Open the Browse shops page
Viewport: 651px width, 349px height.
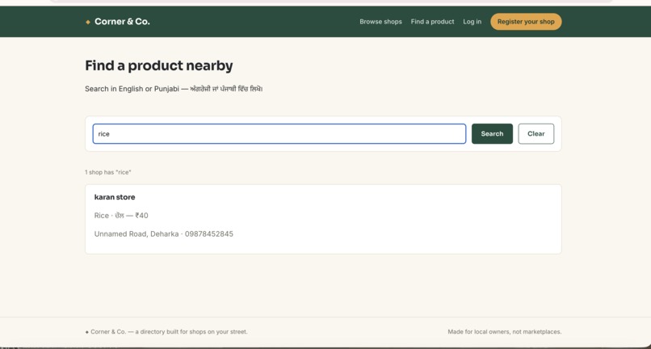click(x=380, y=22)
